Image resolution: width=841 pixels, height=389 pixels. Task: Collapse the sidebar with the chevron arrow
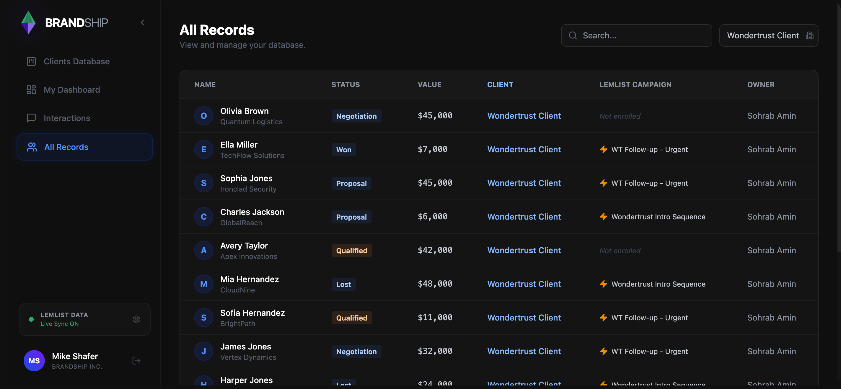[142, 22]
